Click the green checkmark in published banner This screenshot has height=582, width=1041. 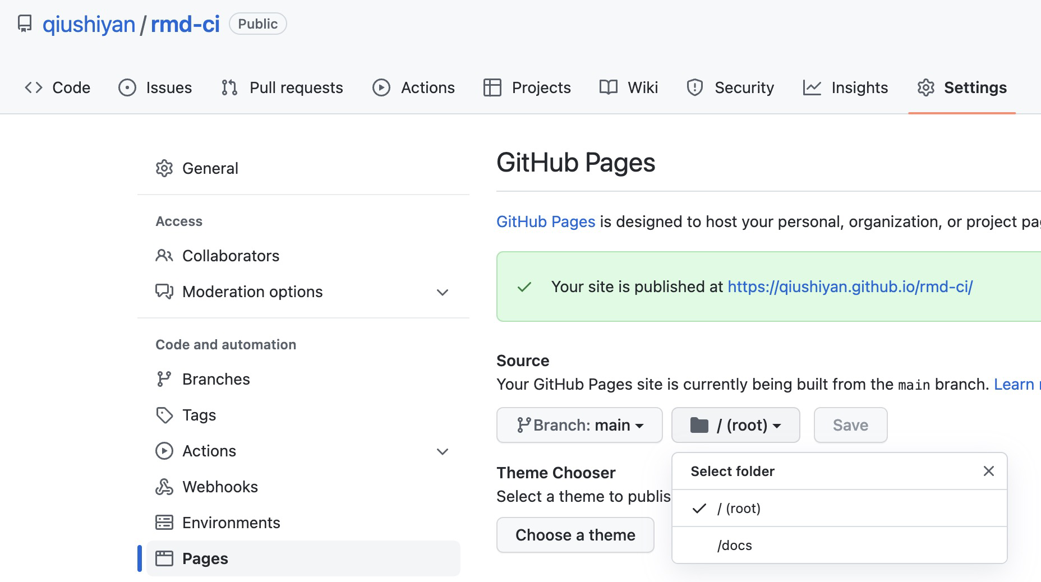[x=524, y=287]
